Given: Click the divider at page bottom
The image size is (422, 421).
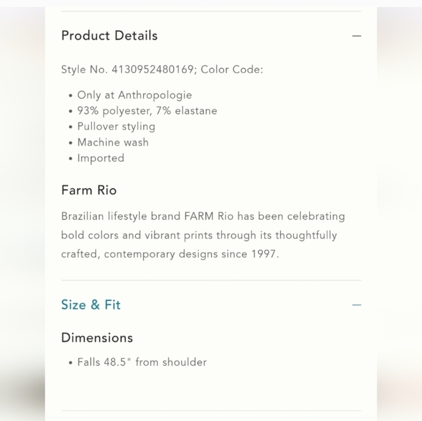Looking at the screenshot, I should (211, 411).
